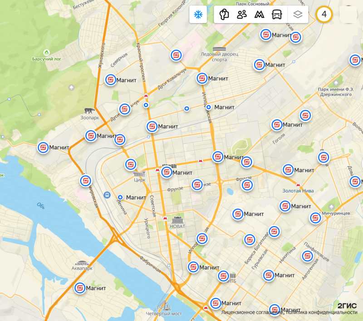
Task: Click Магнит store pin beside Цирк
Action: click(x=131, y=165)
